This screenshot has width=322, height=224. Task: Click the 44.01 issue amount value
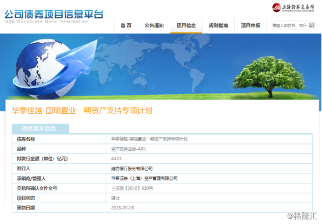click(x=116, y=158)
